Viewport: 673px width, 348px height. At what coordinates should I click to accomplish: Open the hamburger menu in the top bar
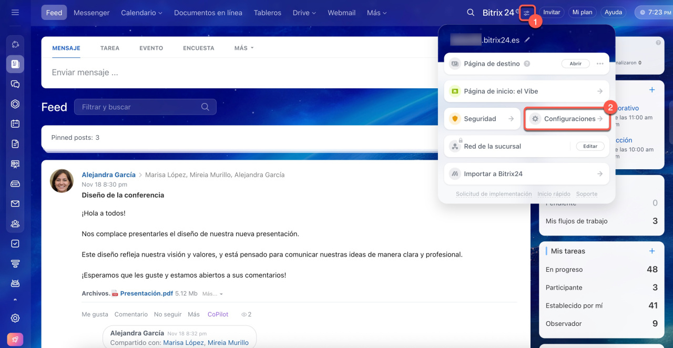point(15,12)
